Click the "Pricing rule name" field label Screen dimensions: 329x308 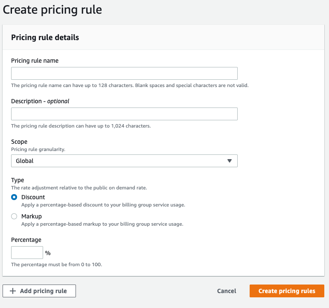[35, 61]
